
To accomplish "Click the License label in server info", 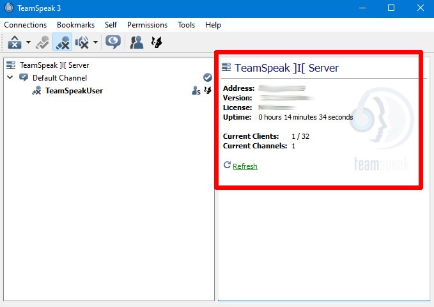I will point(238,107).
